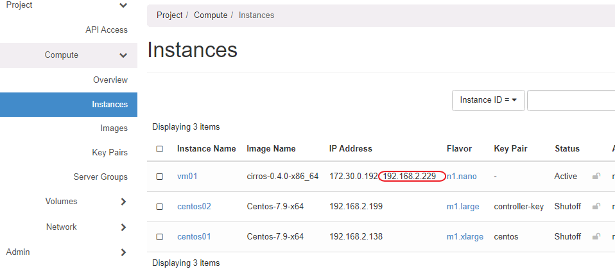615x269 pixels.
Task: Check the vm01 instance checkbox
Action: pos(160,177)
